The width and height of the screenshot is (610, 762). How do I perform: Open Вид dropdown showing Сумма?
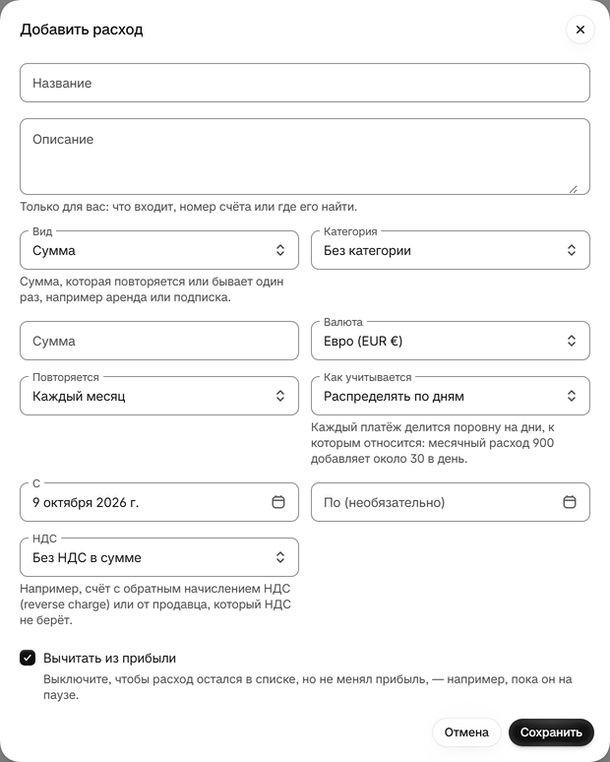tap(159, 250)
